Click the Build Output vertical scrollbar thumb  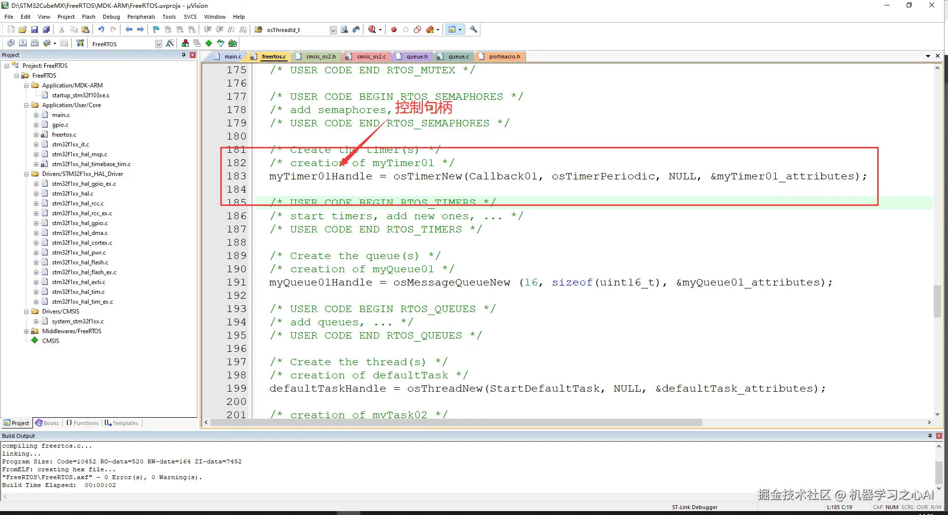point(939,473)
